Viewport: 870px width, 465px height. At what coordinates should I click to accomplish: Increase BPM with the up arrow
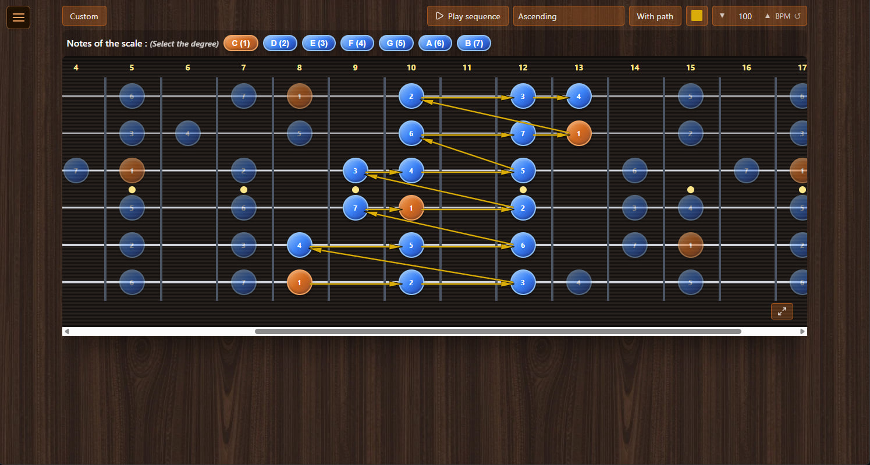[767, 16]
